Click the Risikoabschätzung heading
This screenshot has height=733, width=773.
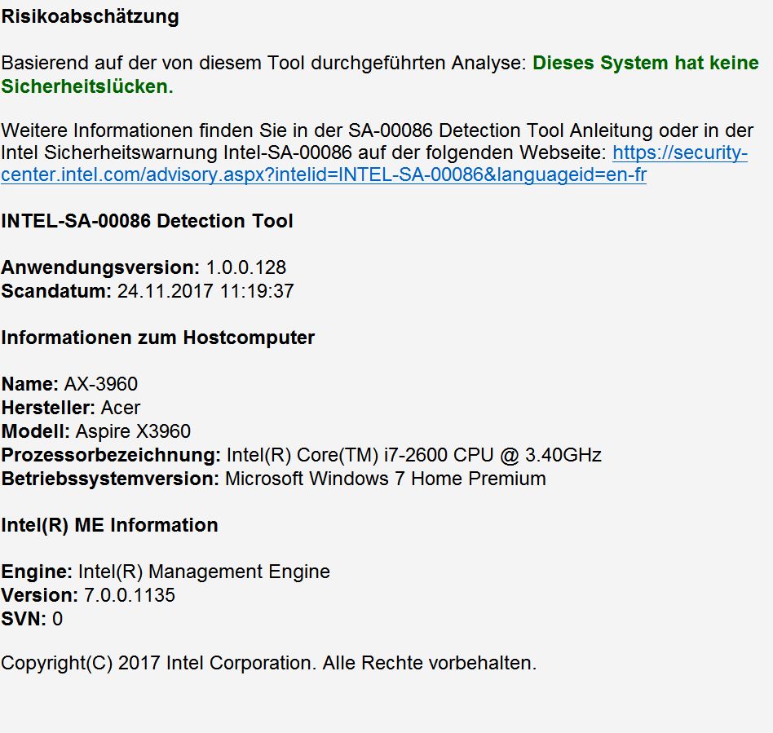[91, 16]
